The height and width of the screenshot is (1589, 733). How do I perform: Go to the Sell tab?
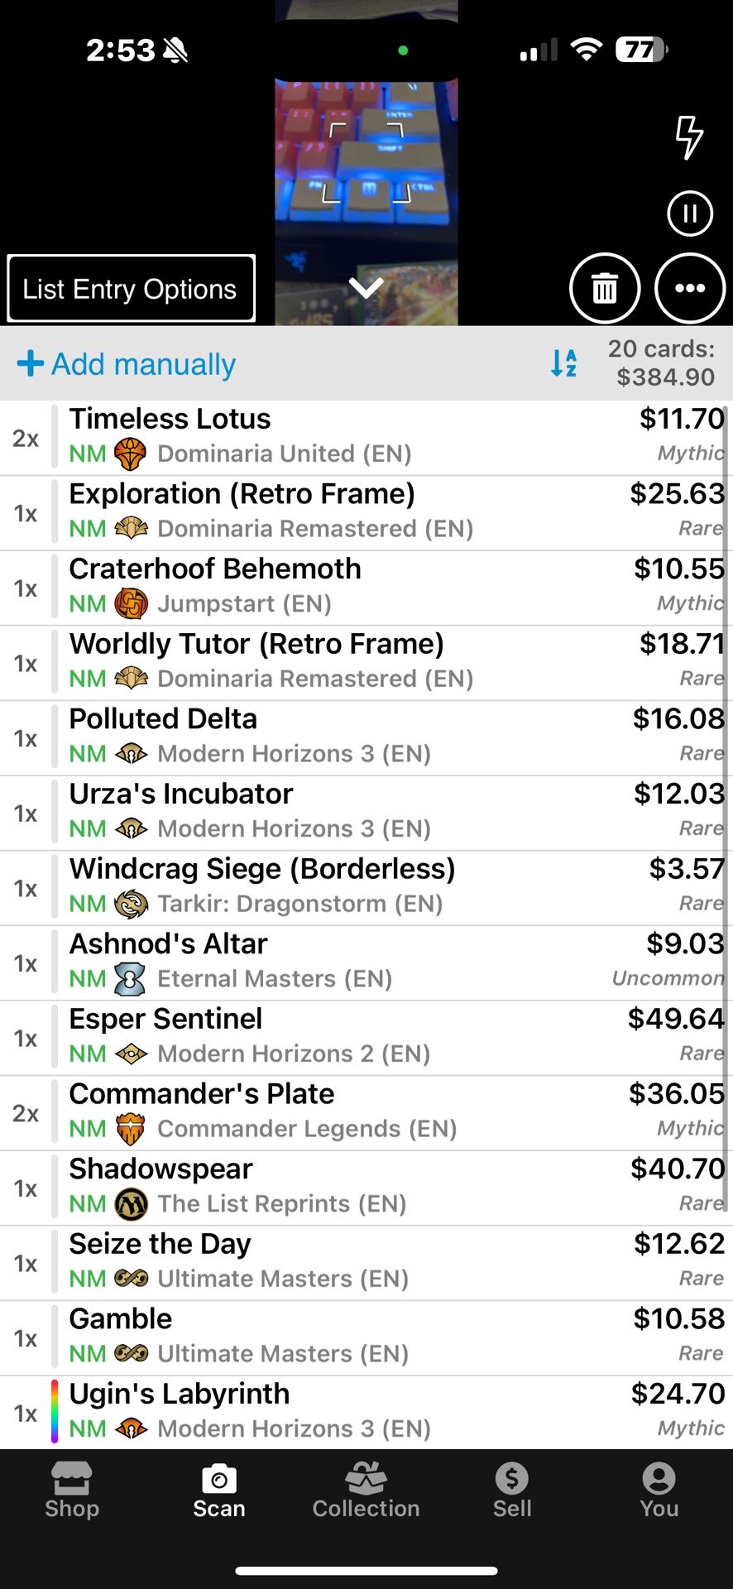(x=512, y=1491)
